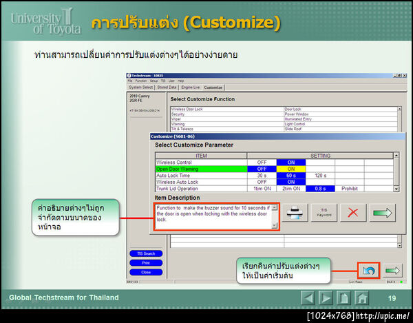
Task: Set Wireless Control to ON
Action: click(291, 163)
